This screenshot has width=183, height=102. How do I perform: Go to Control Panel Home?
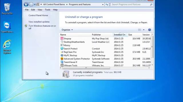38,15
